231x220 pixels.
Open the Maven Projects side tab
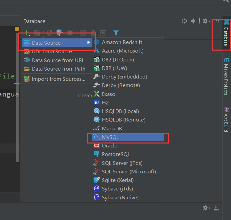pos(226,76)
